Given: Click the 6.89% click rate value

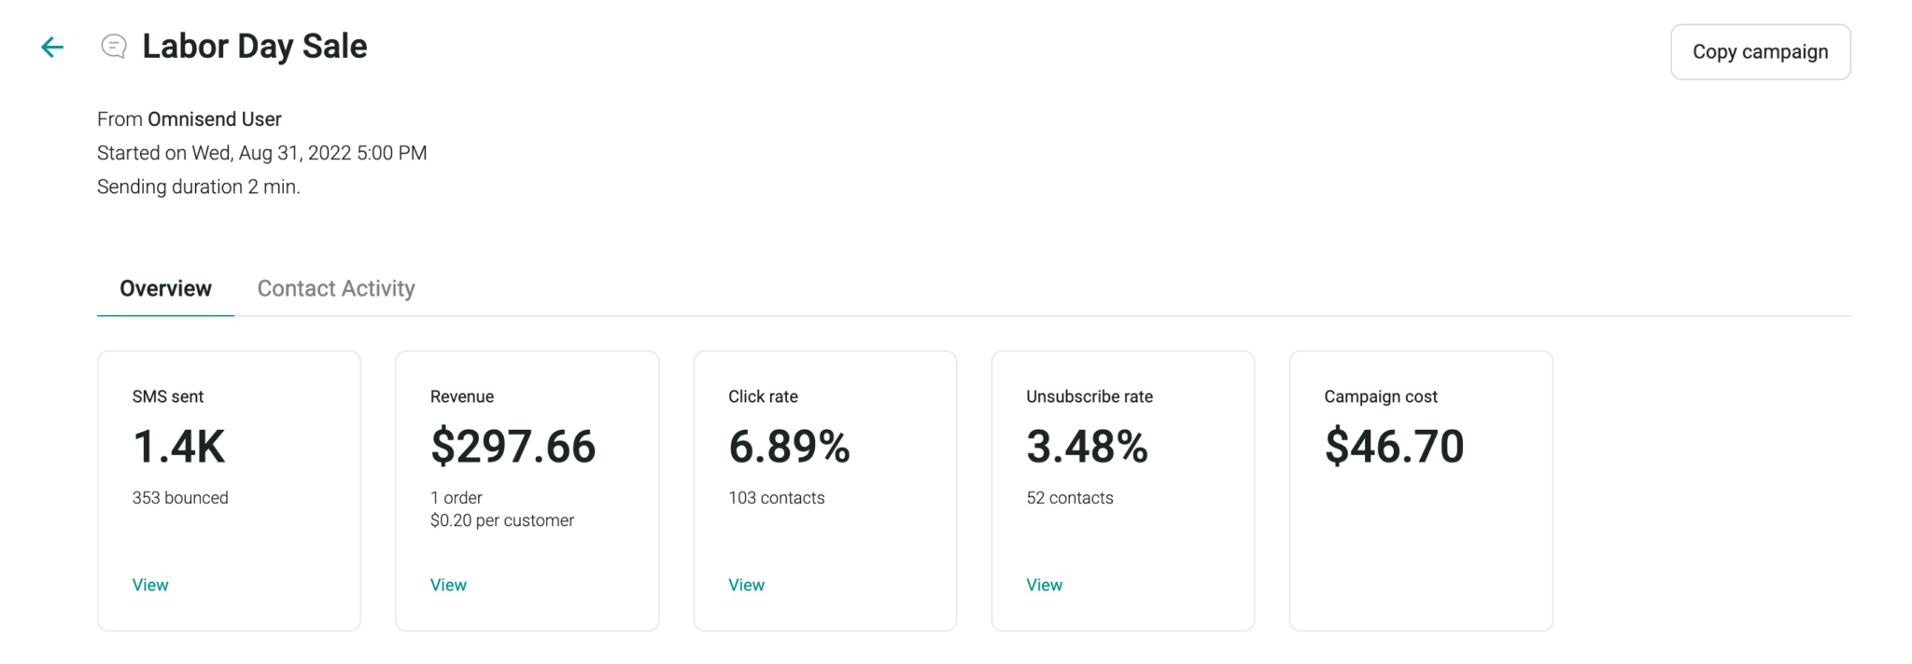Looking at the screenshot, I should click(789, 446).
